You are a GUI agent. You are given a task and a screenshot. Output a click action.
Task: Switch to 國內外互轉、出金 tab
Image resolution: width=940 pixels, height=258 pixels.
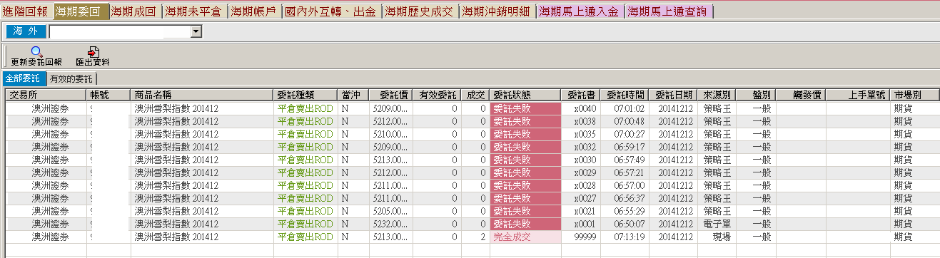[x=331, y=11]
